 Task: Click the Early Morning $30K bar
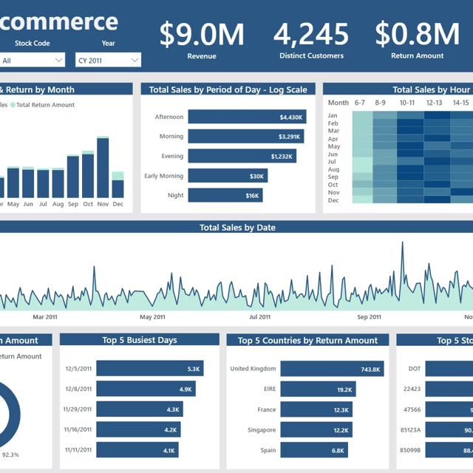(x=228, y=176)
